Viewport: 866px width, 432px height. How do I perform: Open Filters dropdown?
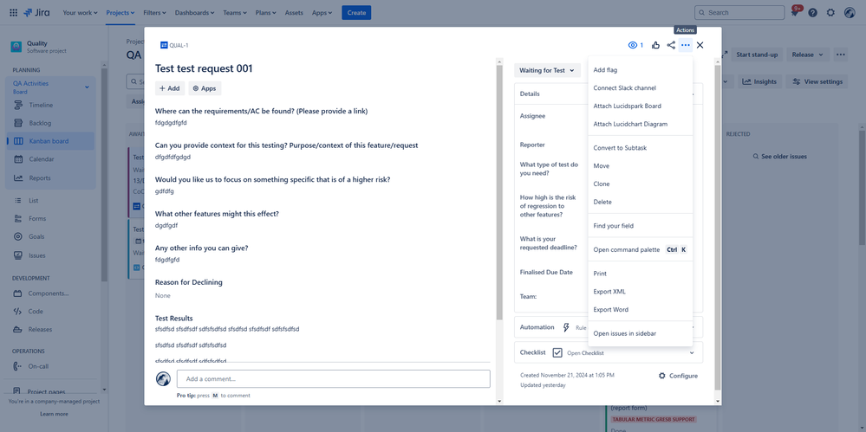point(155,12)
